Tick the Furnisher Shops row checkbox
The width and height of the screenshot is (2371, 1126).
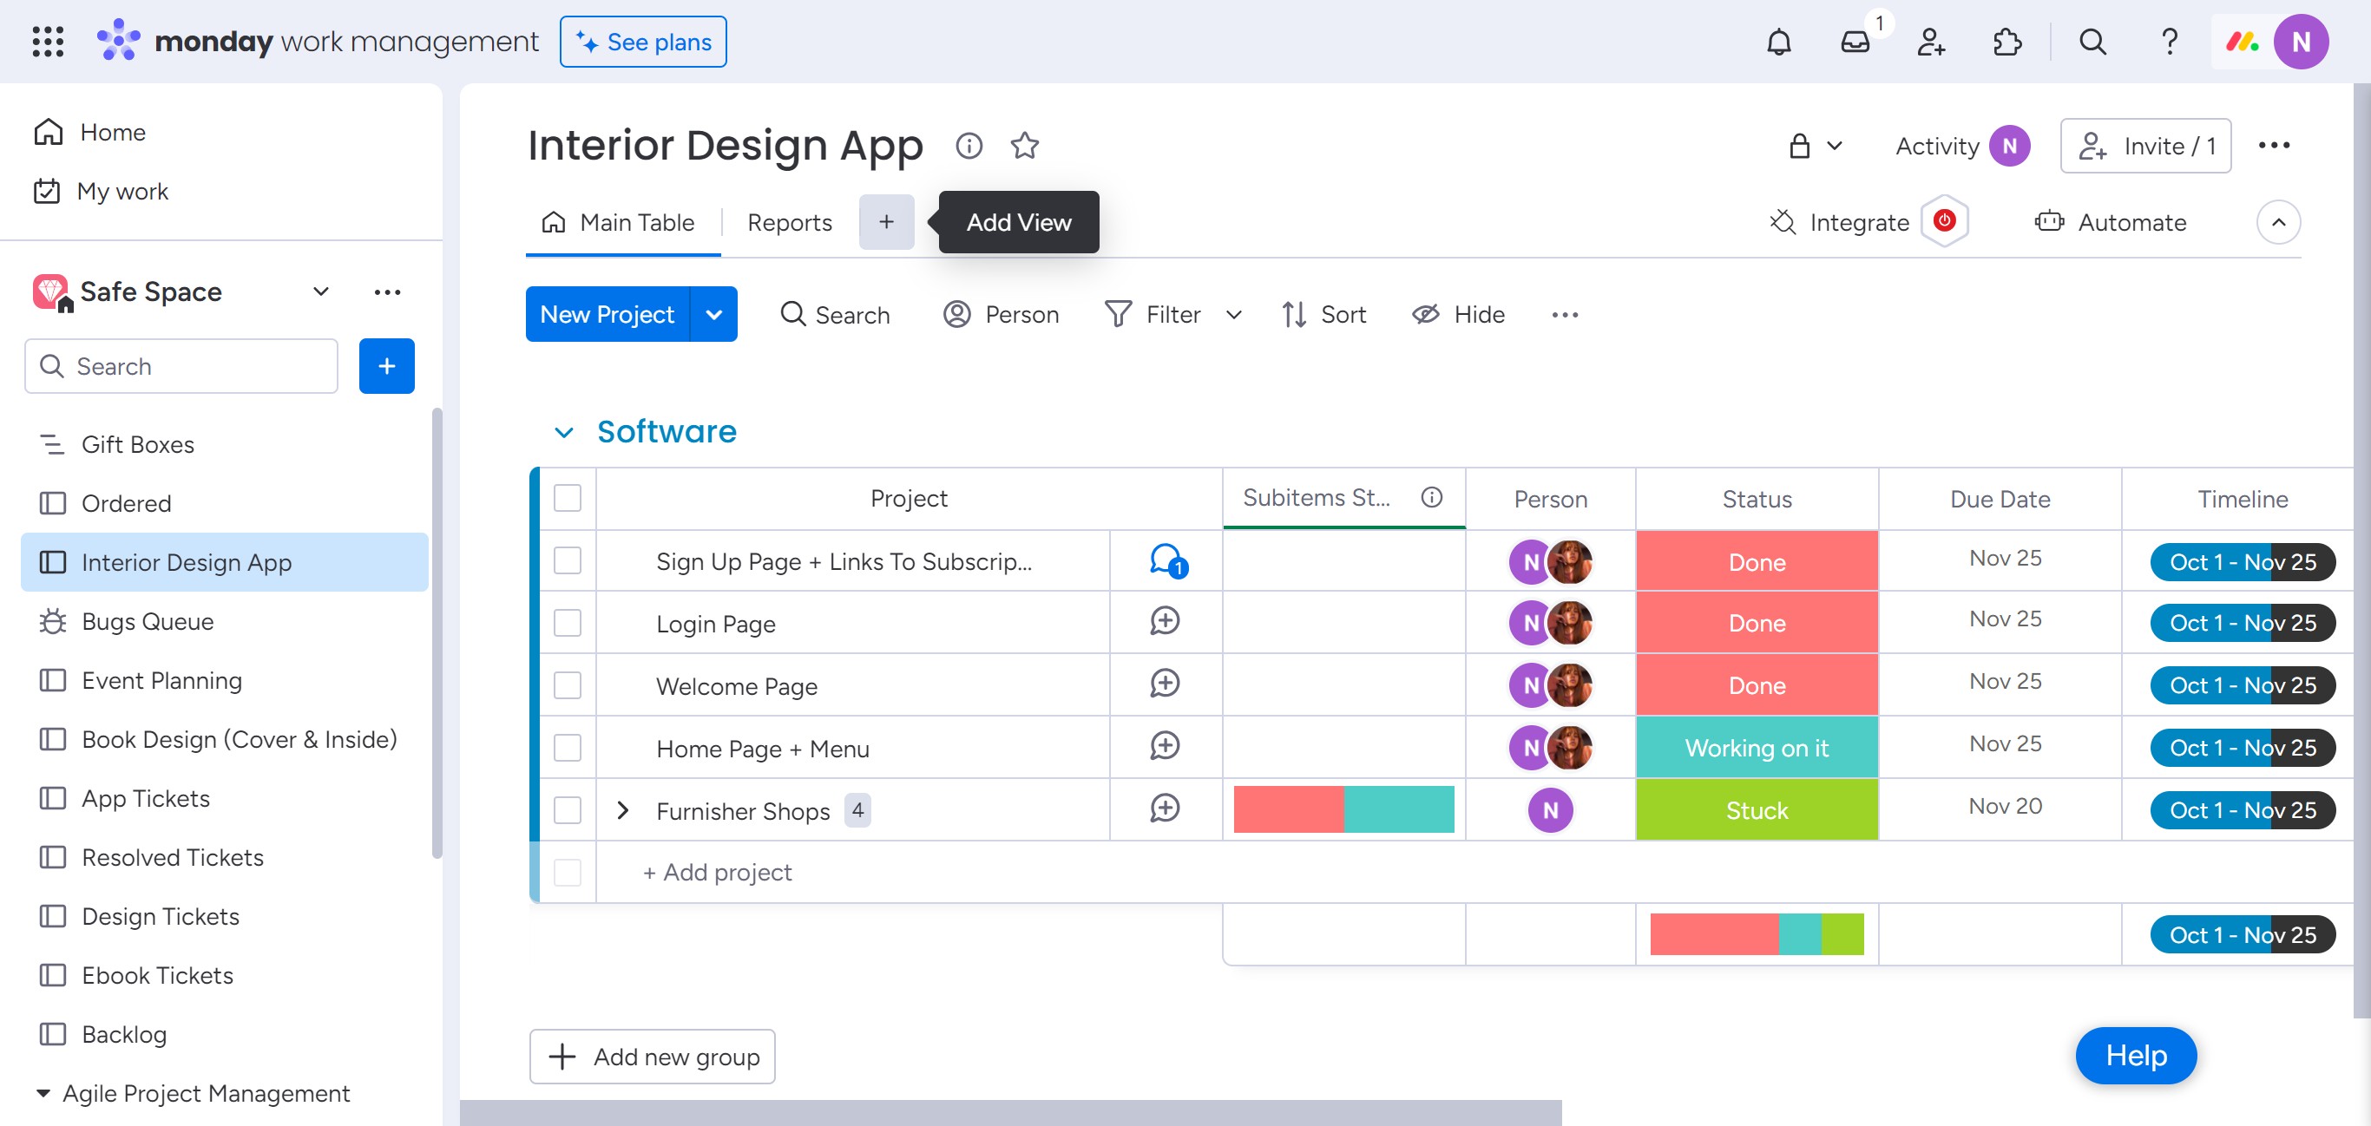568,810
